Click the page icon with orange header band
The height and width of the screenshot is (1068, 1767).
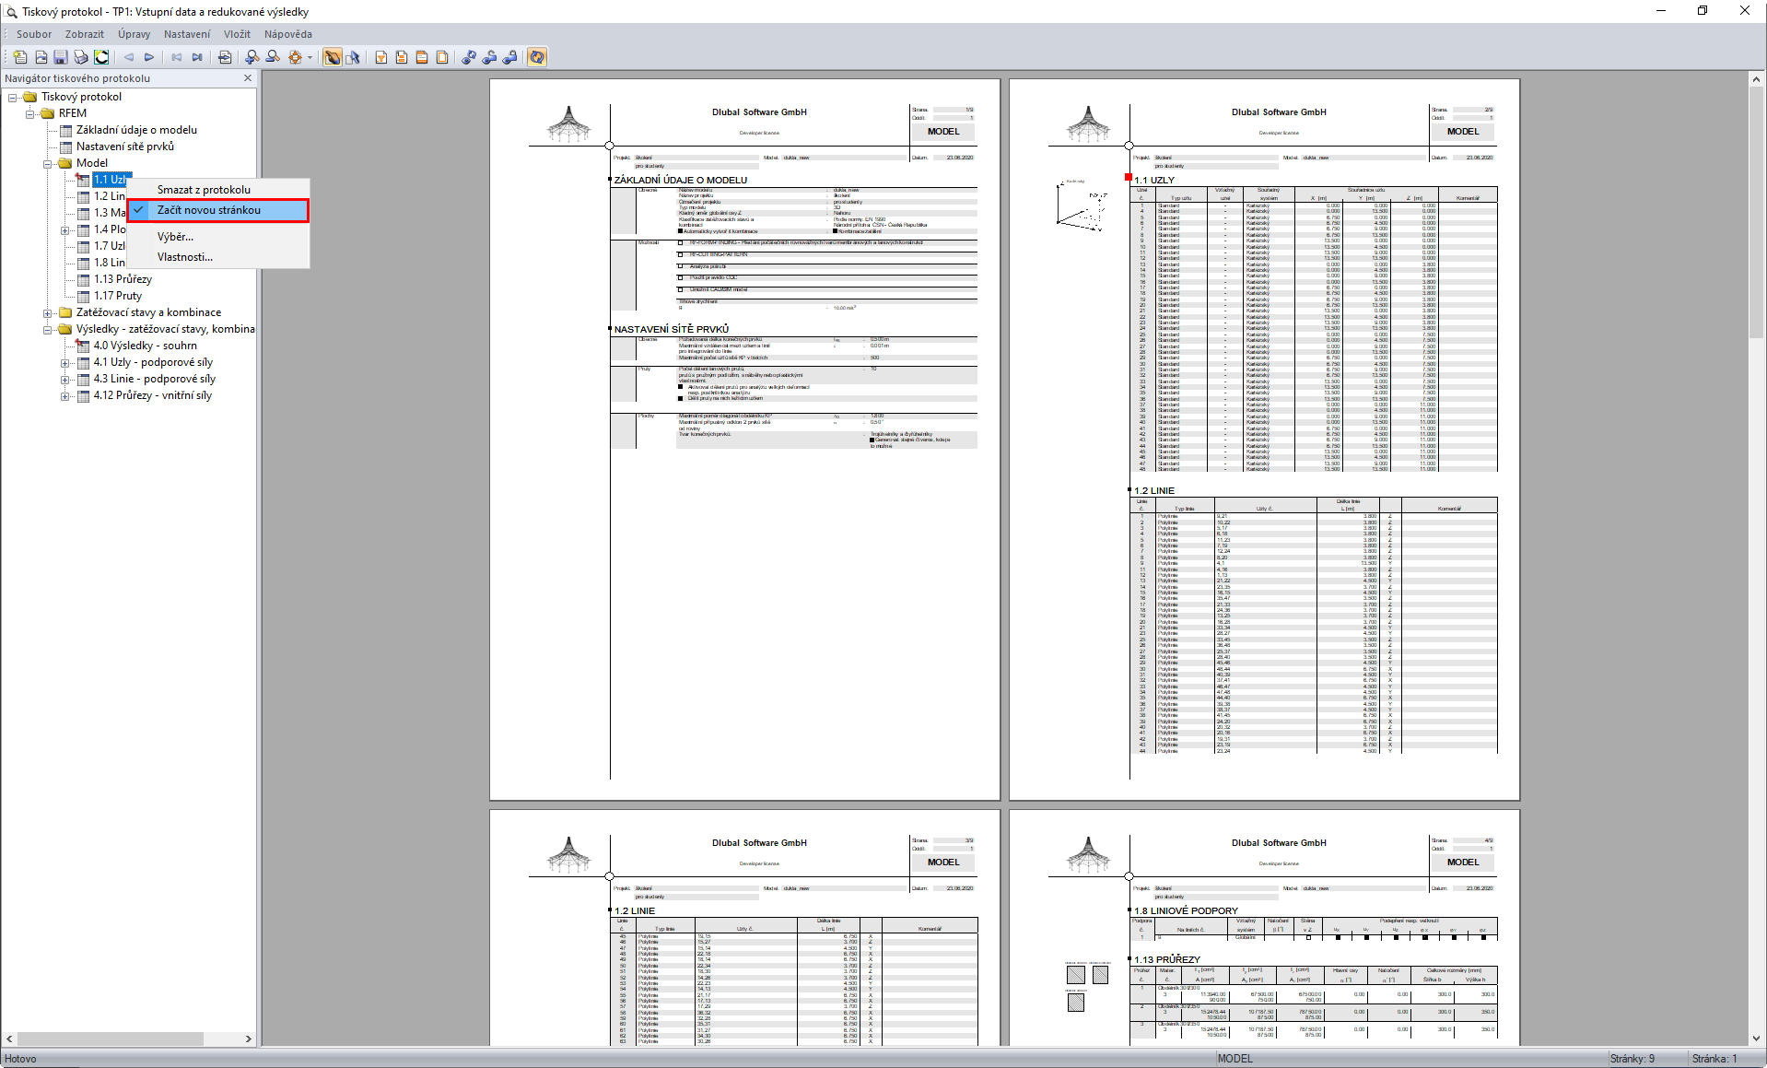point(422,57)
